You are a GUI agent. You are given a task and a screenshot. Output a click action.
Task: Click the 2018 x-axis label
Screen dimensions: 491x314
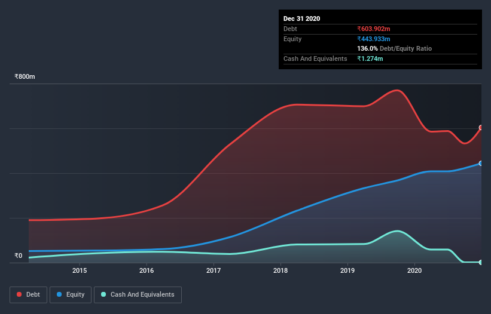pyautogui.click(x=280, y=270)
